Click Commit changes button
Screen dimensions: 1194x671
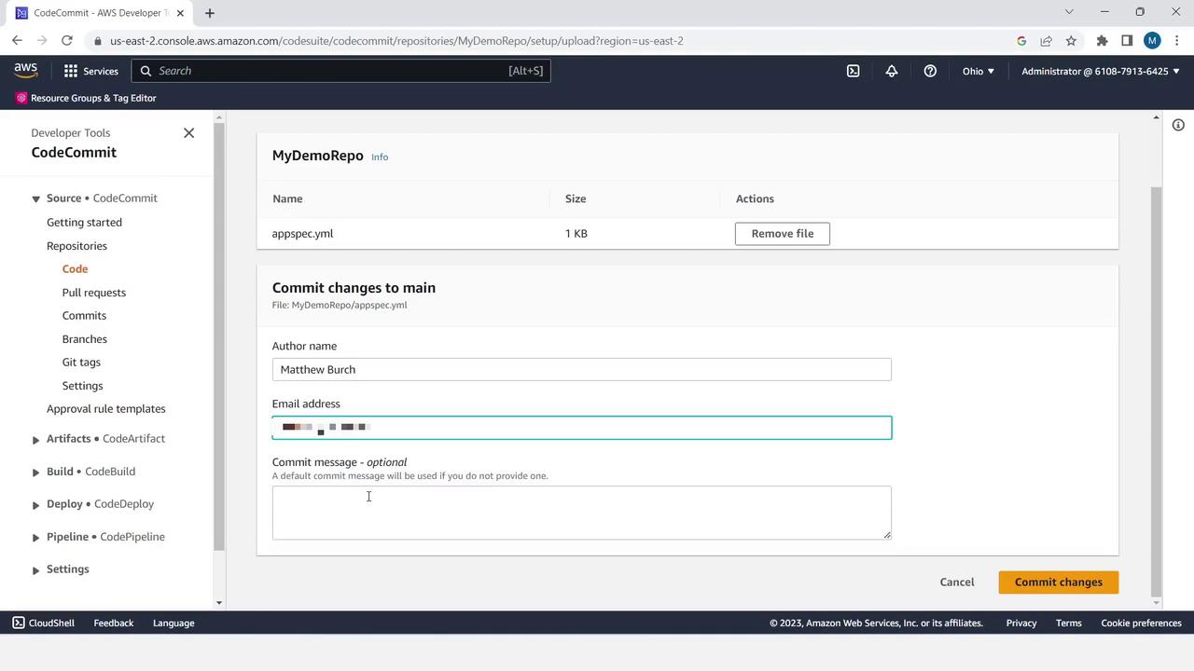[x=1058, y=582]
